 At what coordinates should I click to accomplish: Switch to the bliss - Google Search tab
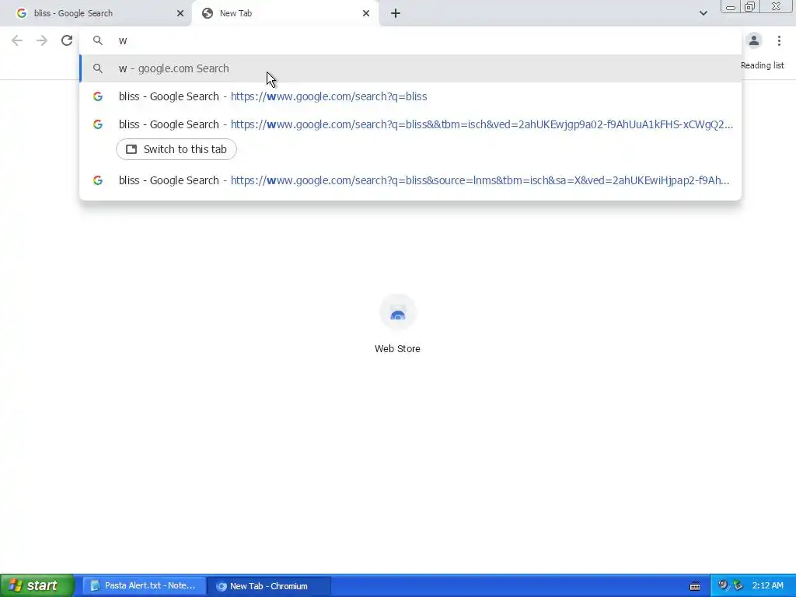pos(96,13)
